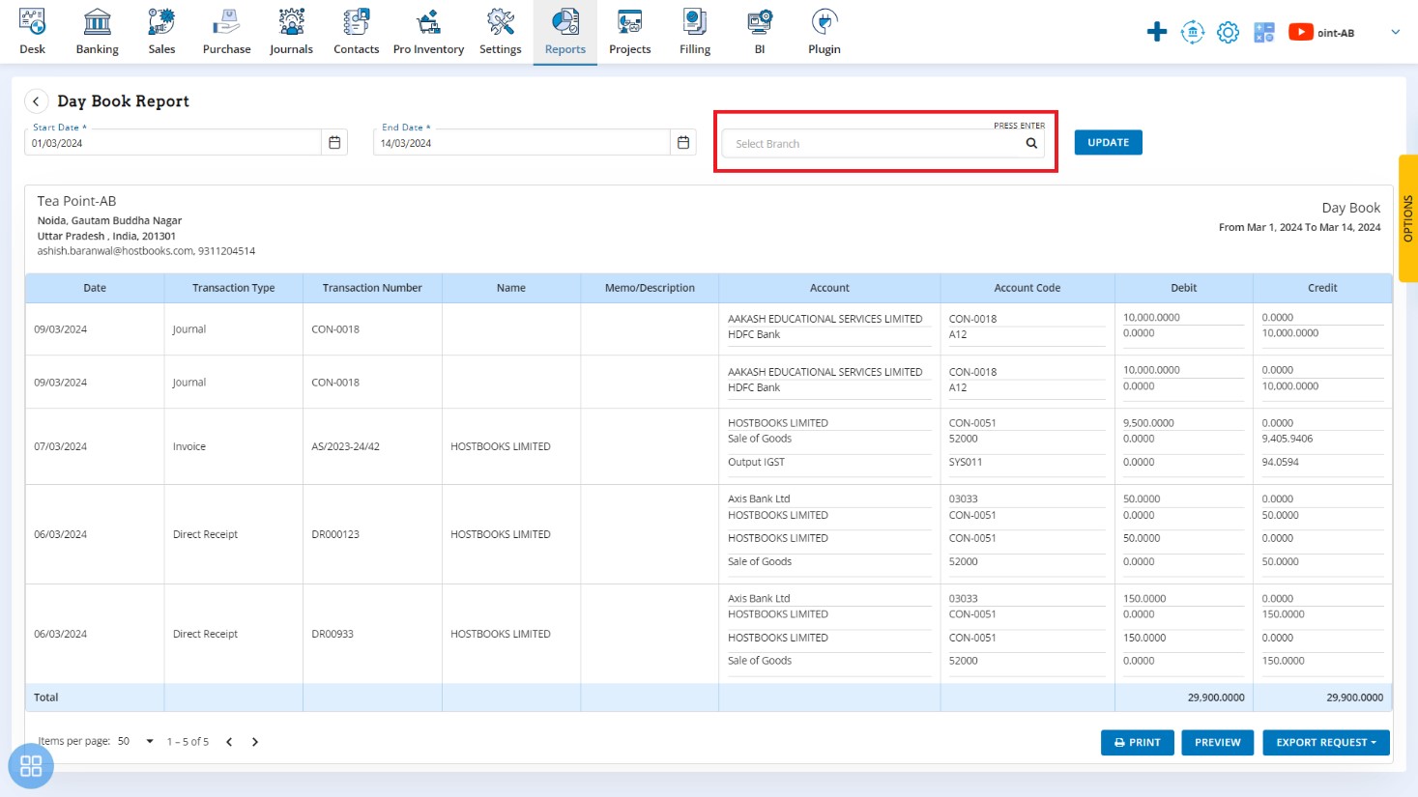Expand the company account dropdown arrow

pyautogui.click(x=1395, y=32)
